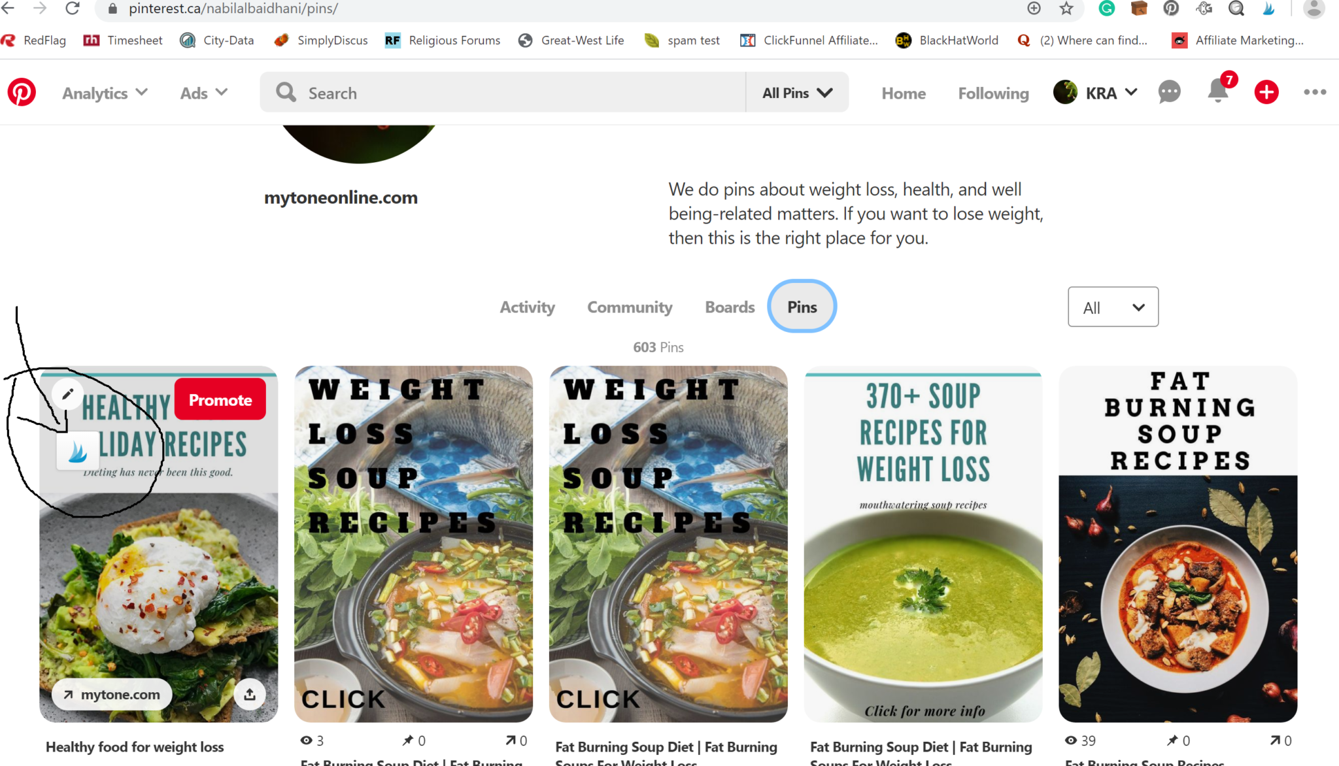The height and width of the screenshot is (766, 1339).
Task: Click the blue Tailwind icon on first pin
Action: [x=78, y=451]
